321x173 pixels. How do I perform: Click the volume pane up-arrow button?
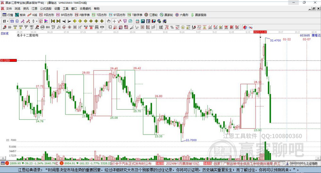tap(3, 158)
